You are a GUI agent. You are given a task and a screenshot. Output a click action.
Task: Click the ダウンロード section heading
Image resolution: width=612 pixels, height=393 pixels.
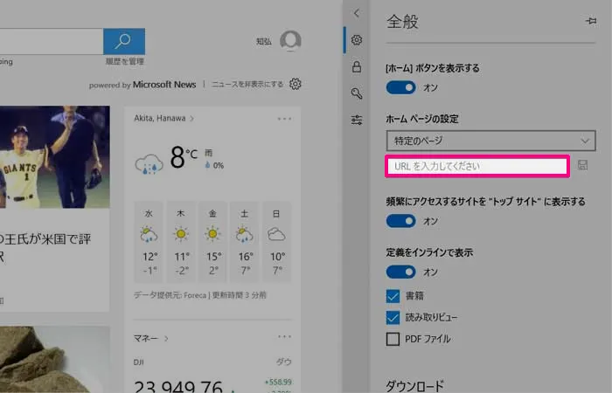coord(415,386)
